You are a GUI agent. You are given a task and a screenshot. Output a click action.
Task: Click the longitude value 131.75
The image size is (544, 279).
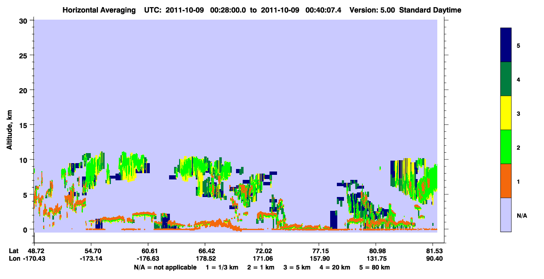(377, 259)
